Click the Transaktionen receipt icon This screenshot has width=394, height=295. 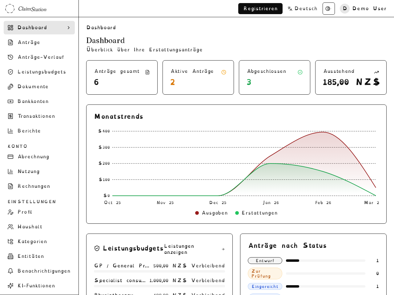click(10, 116)
